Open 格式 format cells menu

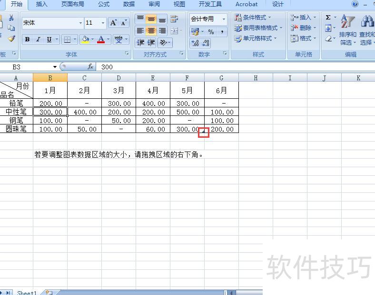point(304,38)
